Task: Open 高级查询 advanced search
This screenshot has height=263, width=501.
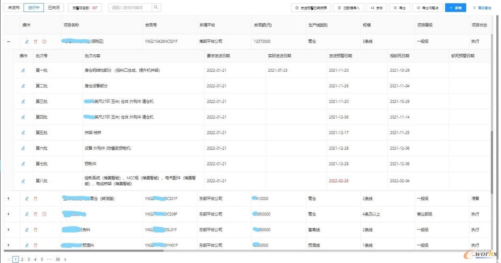Action: [482, 8]
